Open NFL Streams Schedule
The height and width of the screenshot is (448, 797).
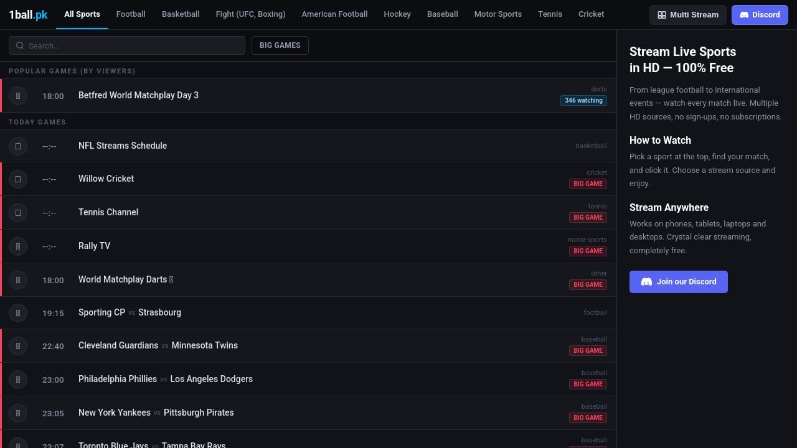coord(308,146)
